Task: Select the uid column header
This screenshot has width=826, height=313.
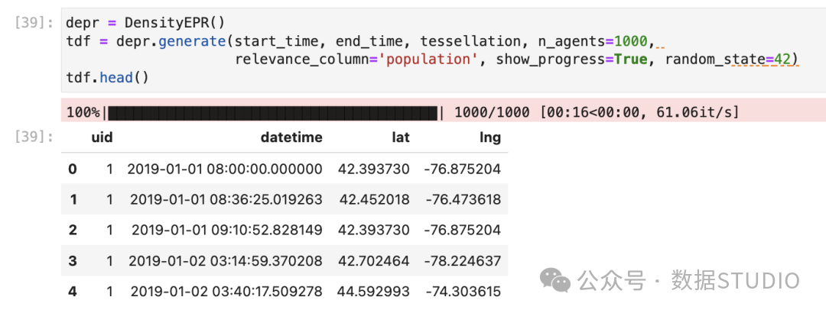Action: point(102,137)
